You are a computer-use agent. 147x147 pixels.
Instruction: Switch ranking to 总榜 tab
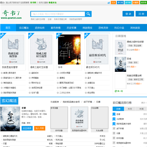(118, 109)
